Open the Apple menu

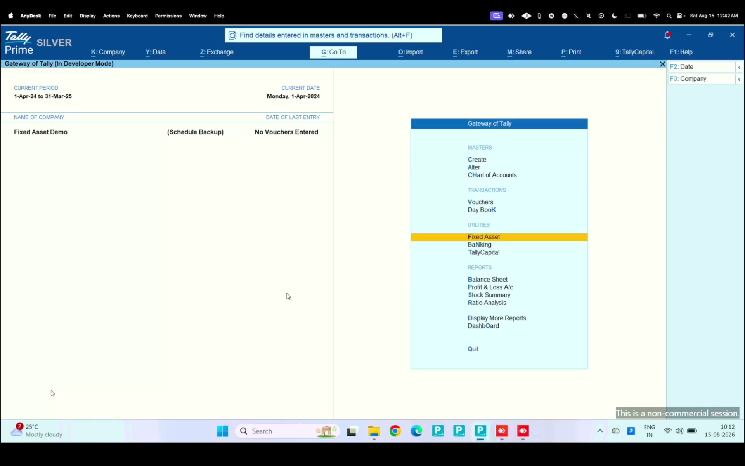(x=10, y=16)
